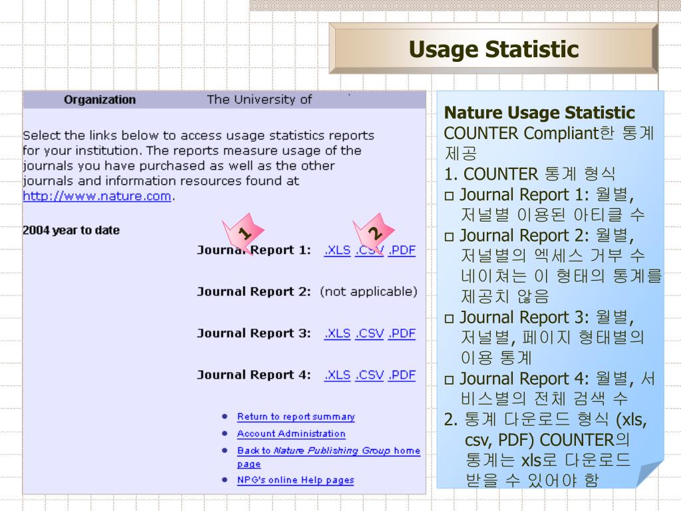Download Journal Report 4 as .XLS
Viewport: 681px width, 511px height.
(x=337, y=375)
